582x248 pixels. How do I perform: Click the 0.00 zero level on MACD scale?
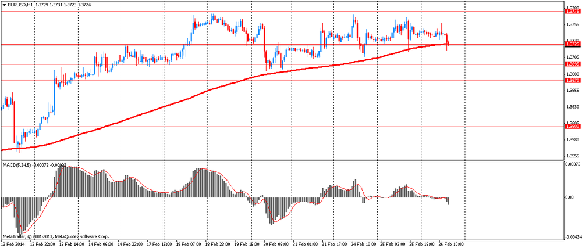coord(570,197)
